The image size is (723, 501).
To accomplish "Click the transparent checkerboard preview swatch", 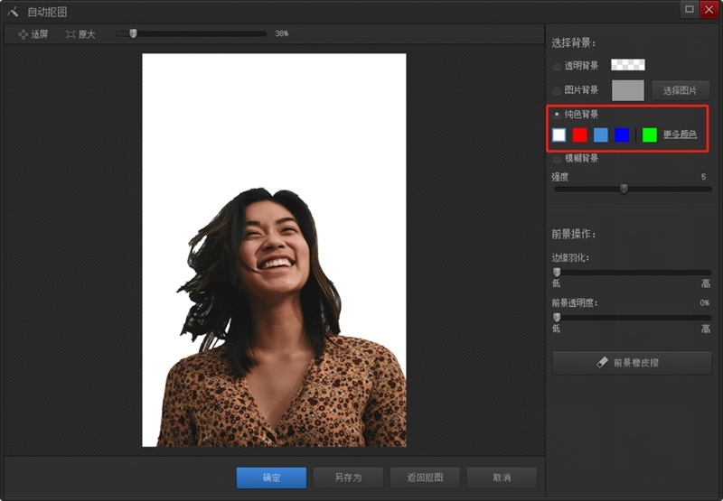I will pyautogui.click(x=627, y=65).
